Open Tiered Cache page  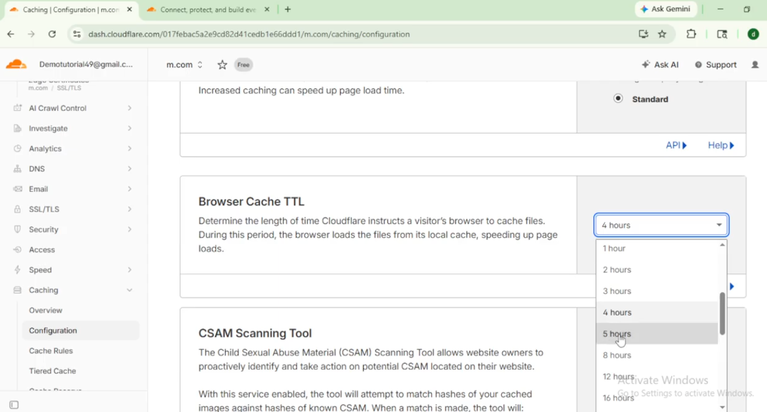[53, 371]
